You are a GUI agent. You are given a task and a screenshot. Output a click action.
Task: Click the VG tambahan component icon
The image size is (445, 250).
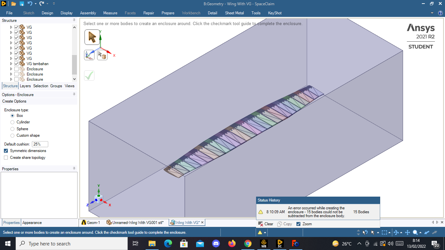(x=22, y=64)
